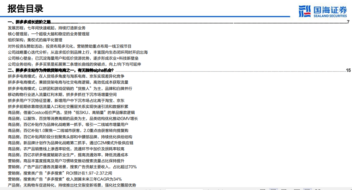Select the line 组织架构：集权式的扁平化管理
The width and height of the screenshot is (352, 190).
35,40
